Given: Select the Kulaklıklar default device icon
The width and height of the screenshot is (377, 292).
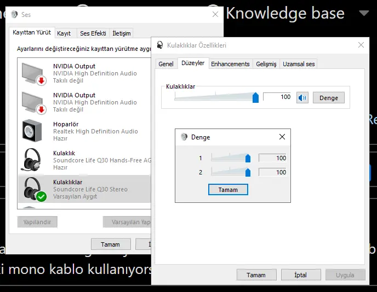Looking at the screenshot, I should [x=34, y=189].
